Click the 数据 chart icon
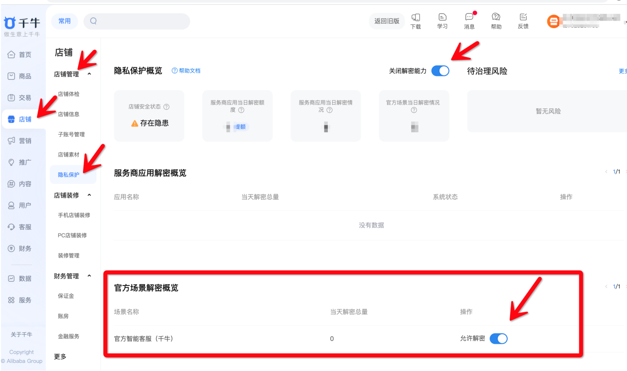This screenshot has width=627, height=371. click(x=11, y=278)
